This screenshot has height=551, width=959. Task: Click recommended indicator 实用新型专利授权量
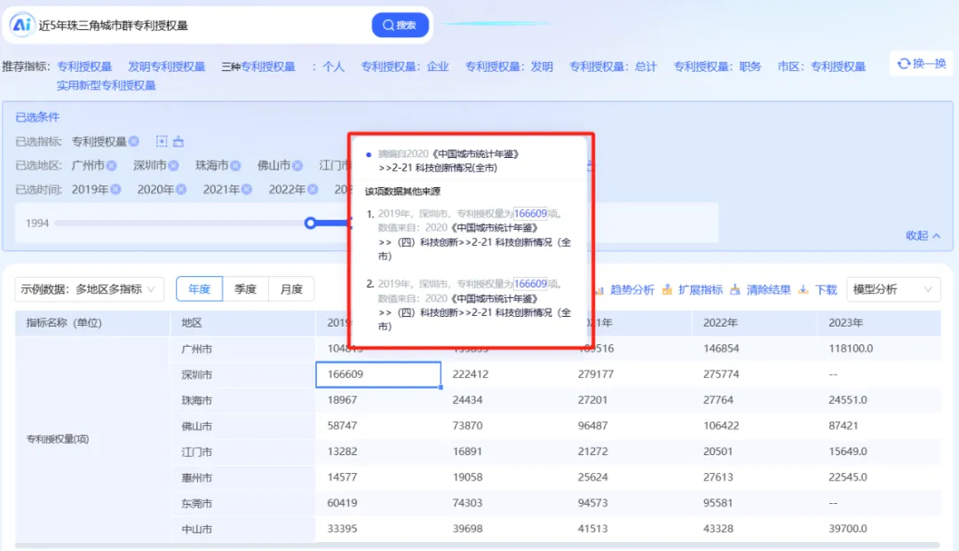pyautogui.click(x=107, y=85)
